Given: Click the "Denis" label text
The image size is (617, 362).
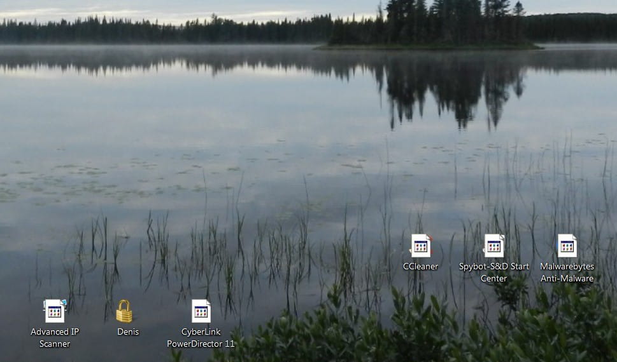Looking at the screenshot, I should point(128,332).
